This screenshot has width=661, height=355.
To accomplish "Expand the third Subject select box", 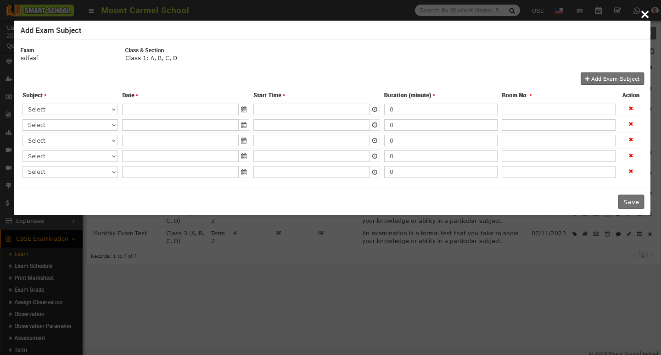I will (70, 141).
